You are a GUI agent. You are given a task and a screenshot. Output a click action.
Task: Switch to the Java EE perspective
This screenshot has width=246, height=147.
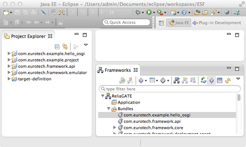coord(179,23)
